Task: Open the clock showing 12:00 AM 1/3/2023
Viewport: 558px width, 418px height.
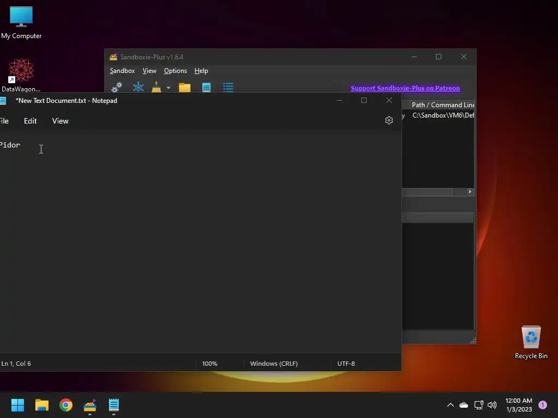Action: point(519,405)
